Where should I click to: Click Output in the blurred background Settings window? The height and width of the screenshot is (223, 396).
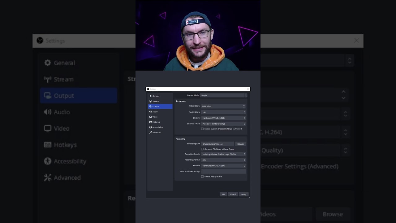point(78,96)
